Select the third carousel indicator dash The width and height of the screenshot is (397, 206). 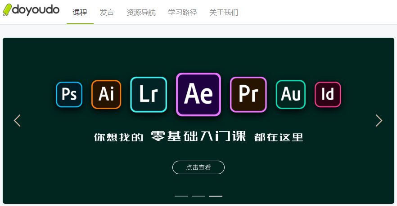[216, 196]
